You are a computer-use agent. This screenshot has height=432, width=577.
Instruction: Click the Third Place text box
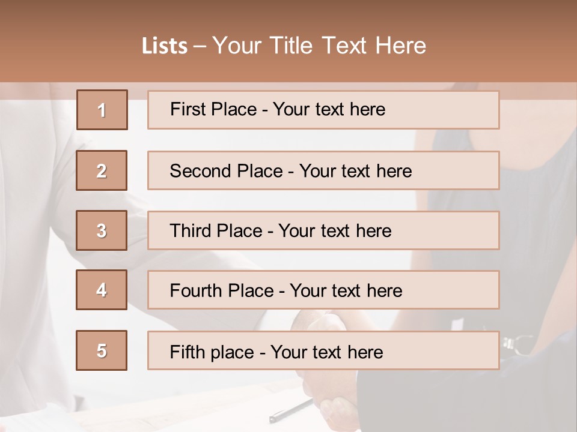(x=323, y=230)
